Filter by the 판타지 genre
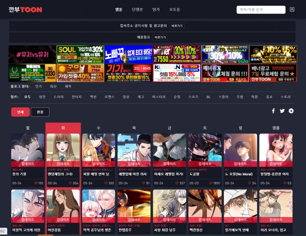 click(77, 97)
